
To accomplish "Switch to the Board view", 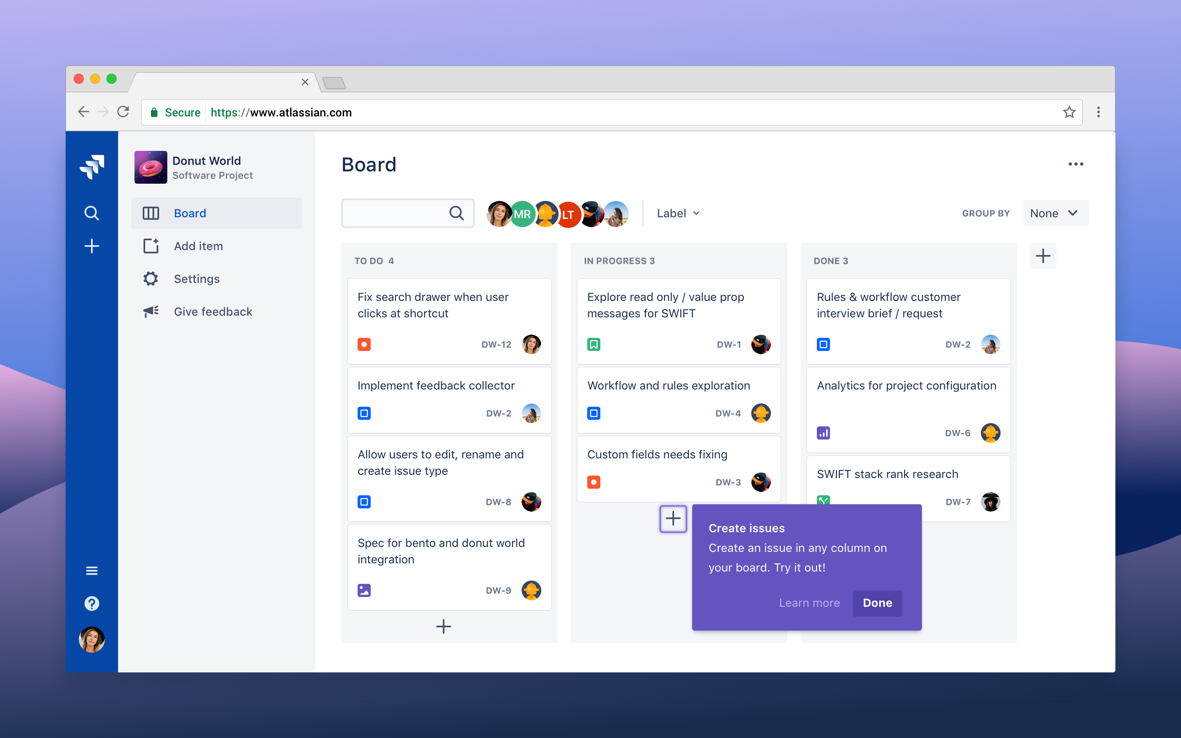I will (x=190, y=213).
